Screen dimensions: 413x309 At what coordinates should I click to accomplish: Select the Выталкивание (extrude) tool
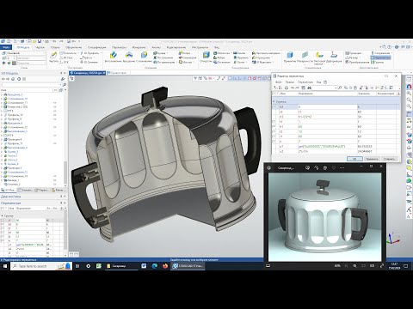click(113, 57)
